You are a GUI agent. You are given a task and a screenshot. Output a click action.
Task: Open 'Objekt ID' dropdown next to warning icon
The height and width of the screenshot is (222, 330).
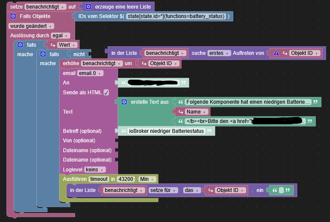tap(305, 53)
